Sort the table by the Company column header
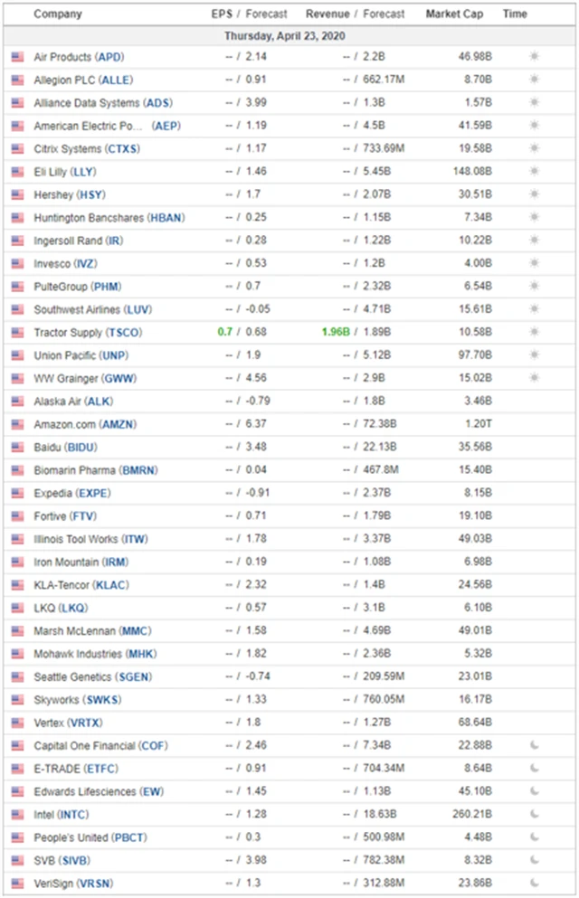 coord(57,14)
